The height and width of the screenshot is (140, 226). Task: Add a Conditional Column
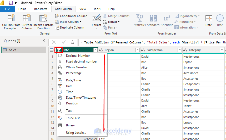(71, 16)
